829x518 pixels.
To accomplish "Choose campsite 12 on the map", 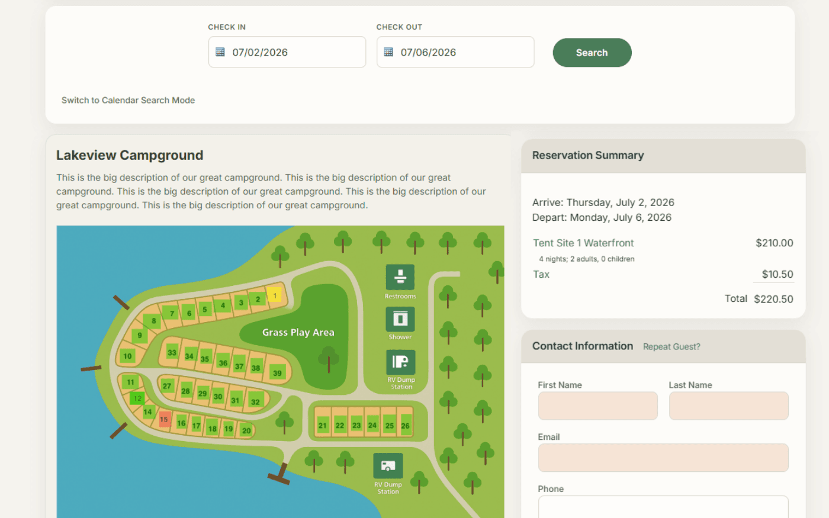I will click(137, 398).
